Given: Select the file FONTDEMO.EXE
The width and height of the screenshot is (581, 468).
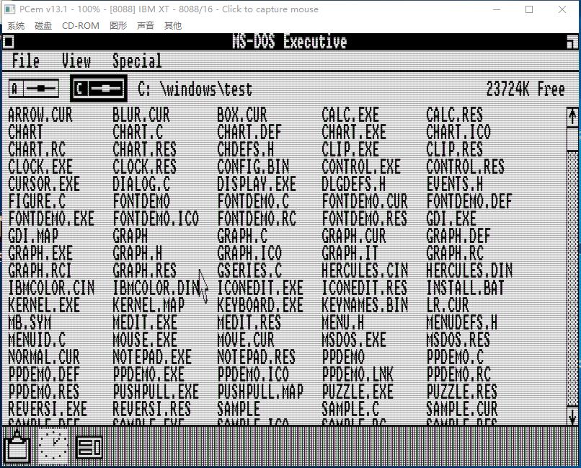Looking at the screenshot, I should pos(51,218).
